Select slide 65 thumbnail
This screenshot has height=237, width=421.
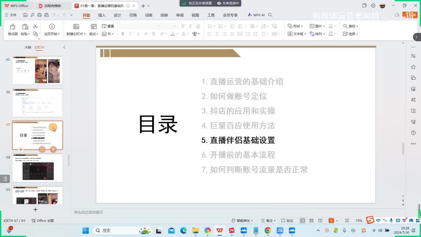pyautogui.click(x=38, y=70)
